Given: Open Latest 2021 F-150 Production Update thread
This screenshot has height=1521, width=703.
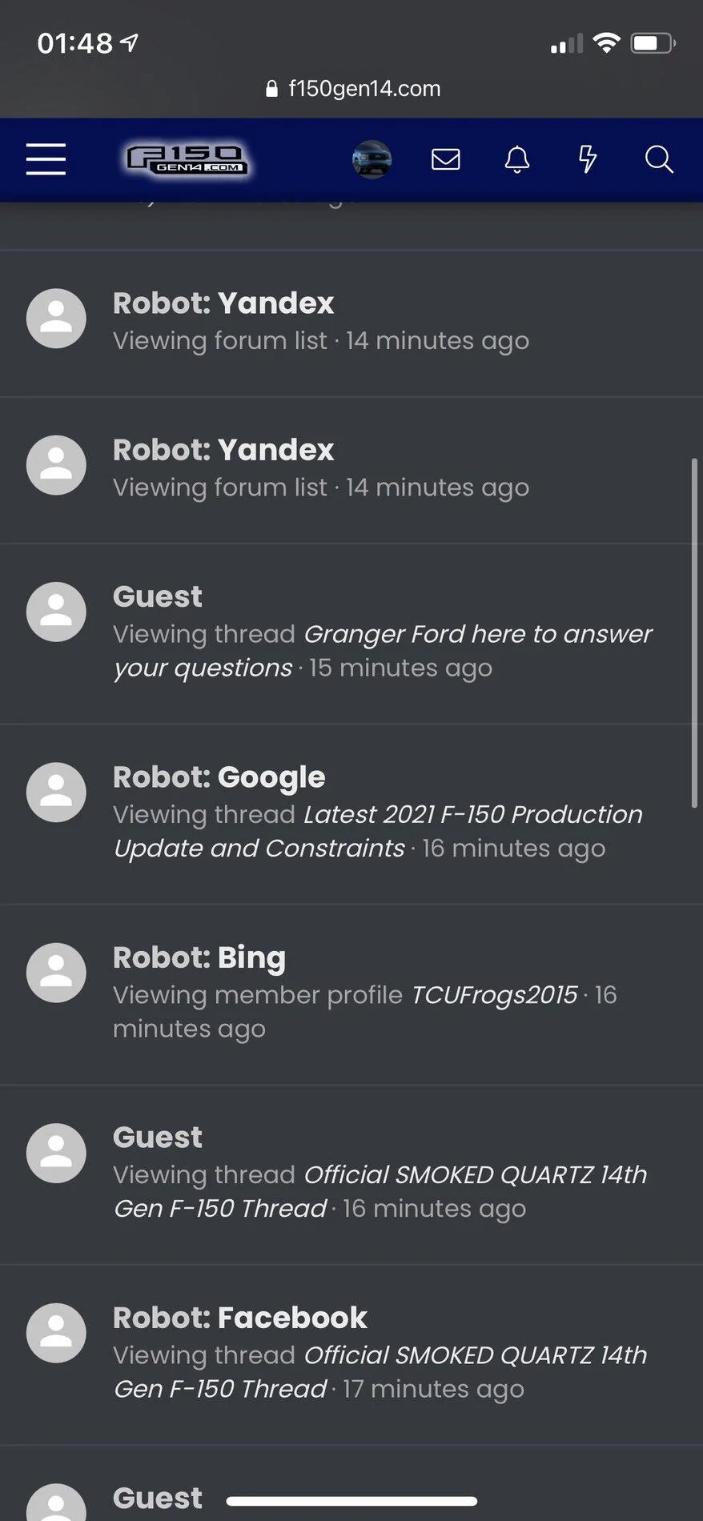Looking at the screenshot, I should 472,814.
